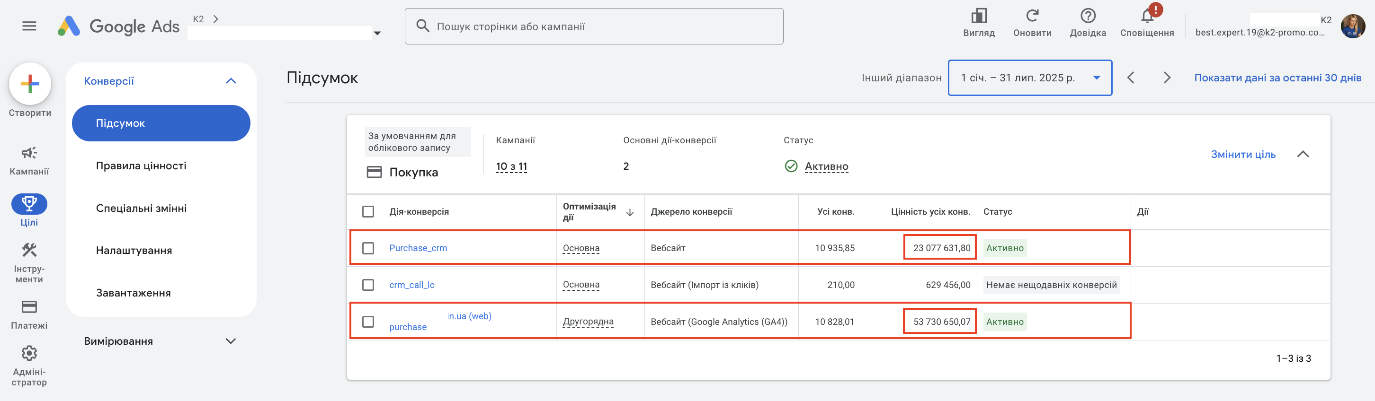The image size is (1375, 401).
Task: Open the Сповіщення notifications bell
Action: (x=1147, y=16)
